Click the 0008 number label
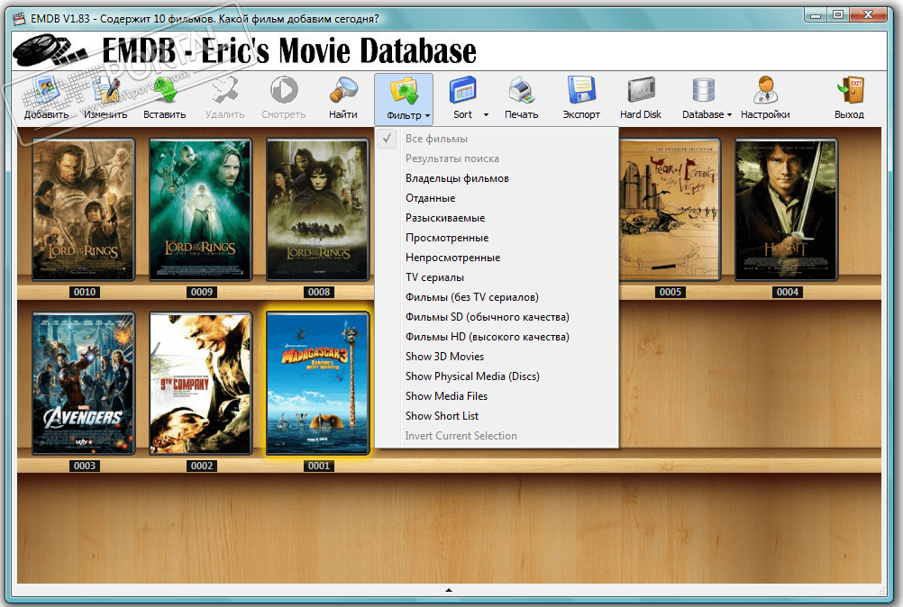The image size is (903, 607). [x=319, y=293]
